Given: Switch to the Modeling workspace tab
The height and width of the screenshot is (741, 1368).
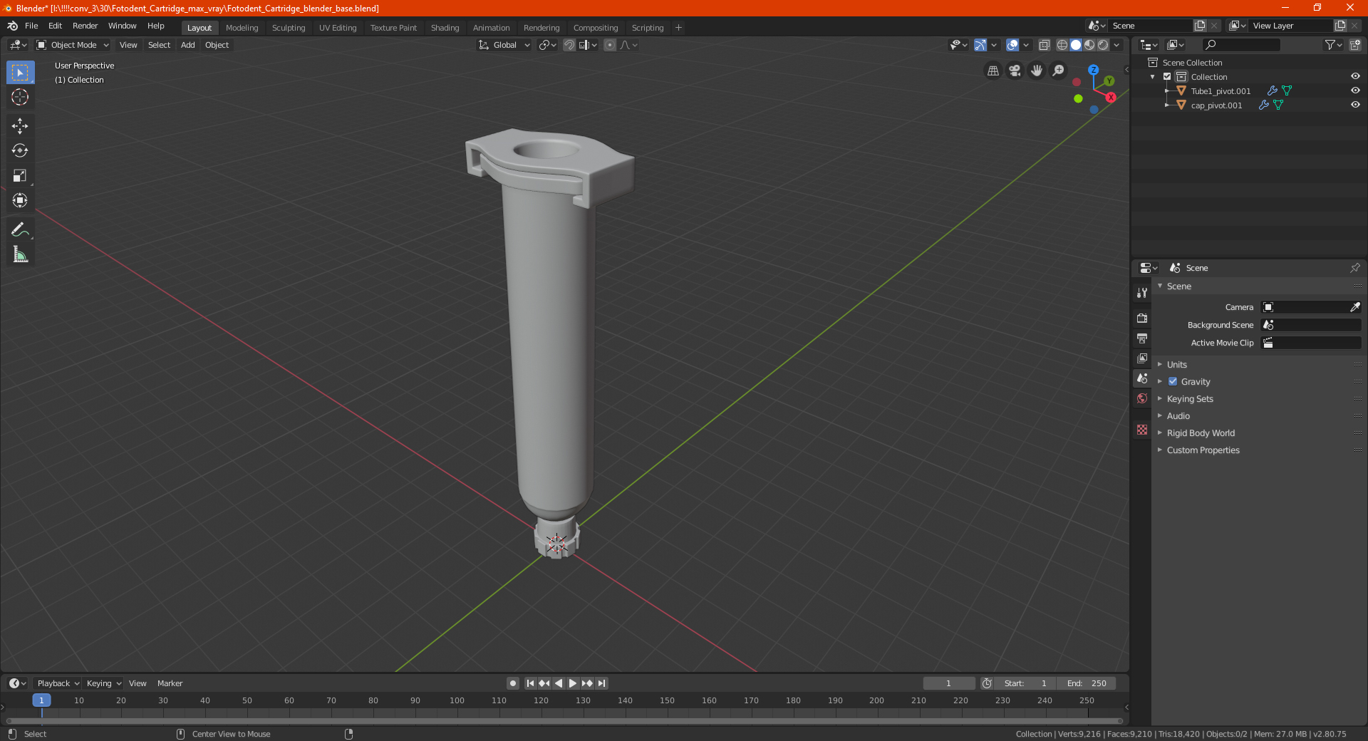Looking at the screenshot, I should (242, 28).
